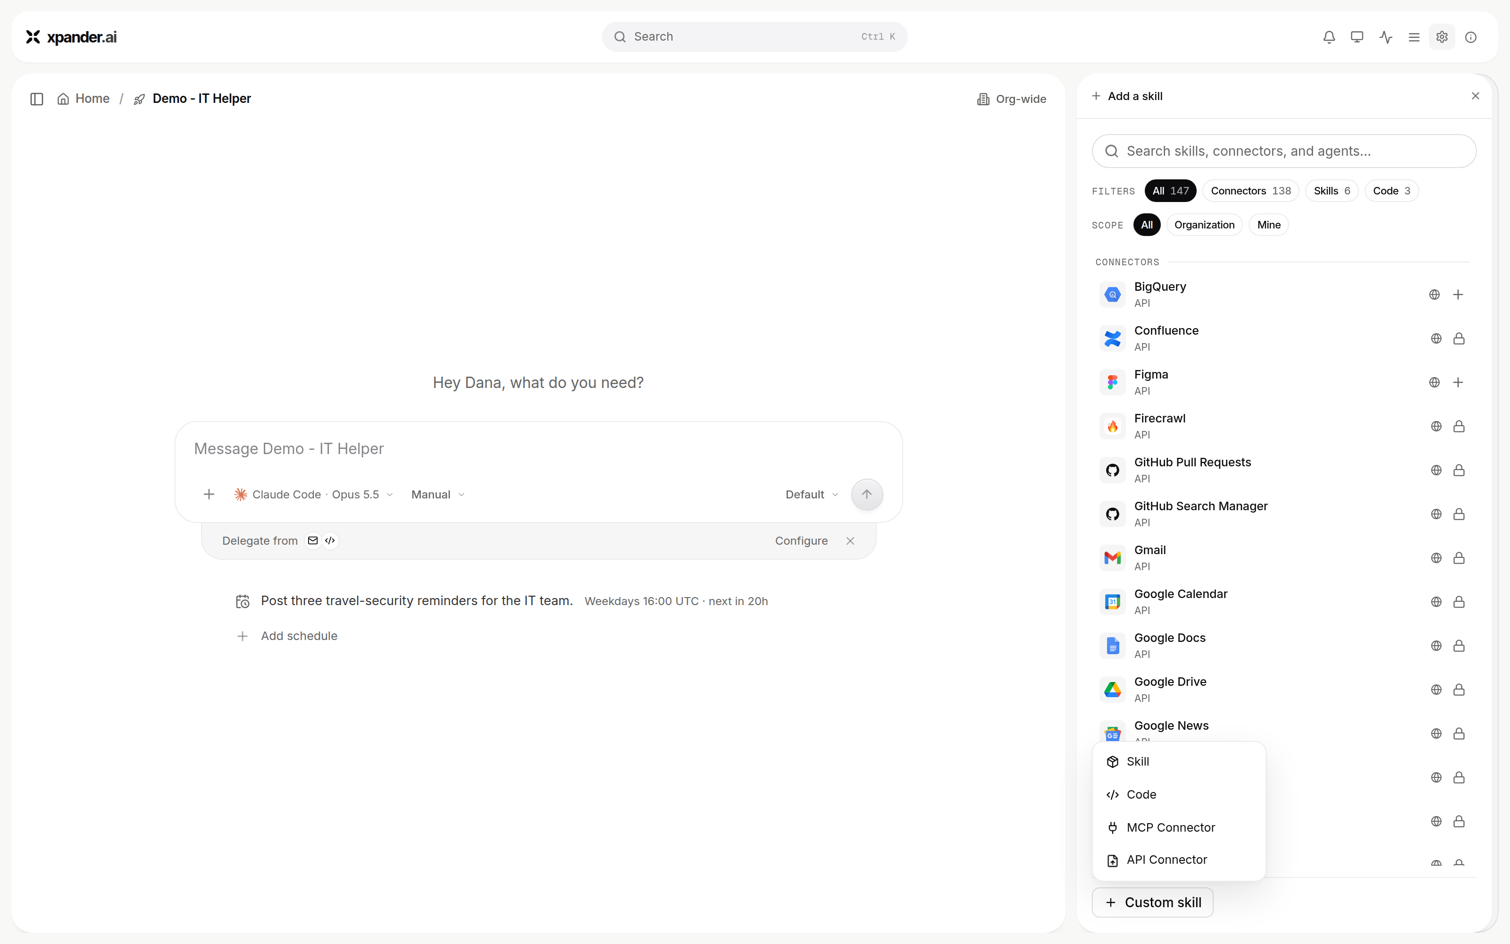This screenshot has width=1510, height=944.
Task: Click the plus attach icon in message box
Action: pyautogui.click(x=209, y=495)
